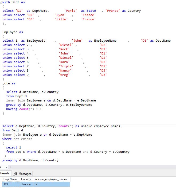Collapse the 'with Dept as' code block
The height and width of the screenshot is (188, 176).
tap(1, 2)
